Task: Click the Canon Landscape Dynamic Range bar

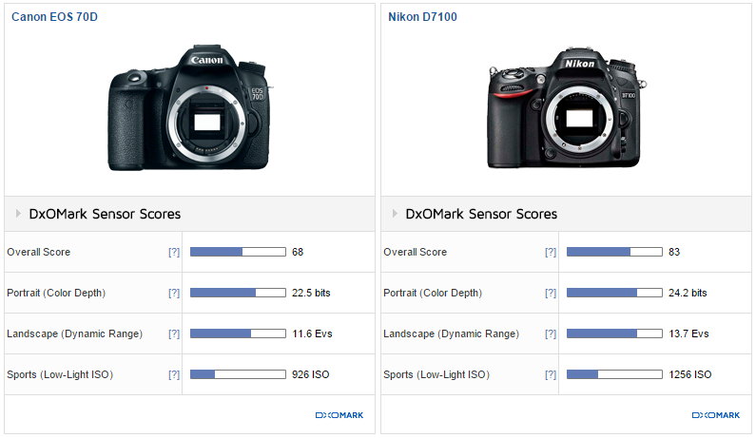Action: click(238, 333)
